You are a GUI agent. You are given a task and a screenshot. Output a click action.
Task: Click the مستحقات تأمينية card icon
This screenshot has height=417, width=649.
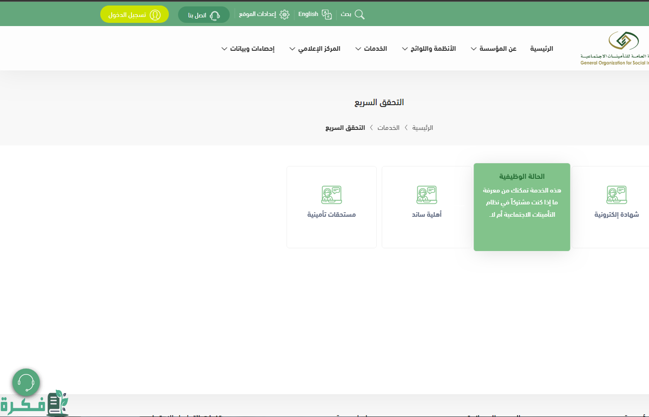point(331,195)
